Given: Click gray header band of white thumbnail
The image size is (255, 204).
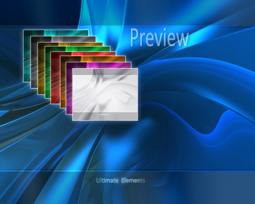Looking at the screenshot, I should (105, 72).
